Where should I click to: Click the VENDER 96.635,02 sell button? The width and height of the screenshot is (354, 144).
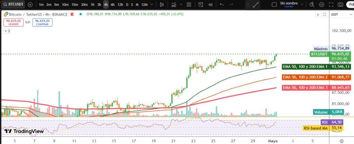click(x=13, y=22)
